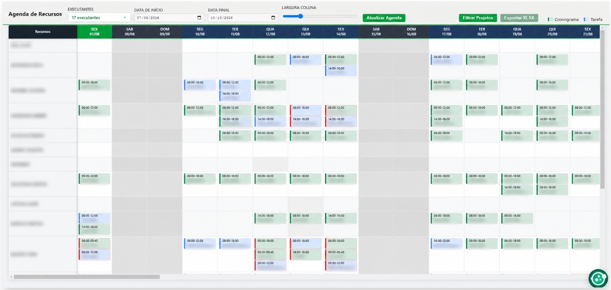Image resolution: width=611 pixels, height=290 pixels.
Task: Click the vertical scrollbar thumb
Action: 602,109
